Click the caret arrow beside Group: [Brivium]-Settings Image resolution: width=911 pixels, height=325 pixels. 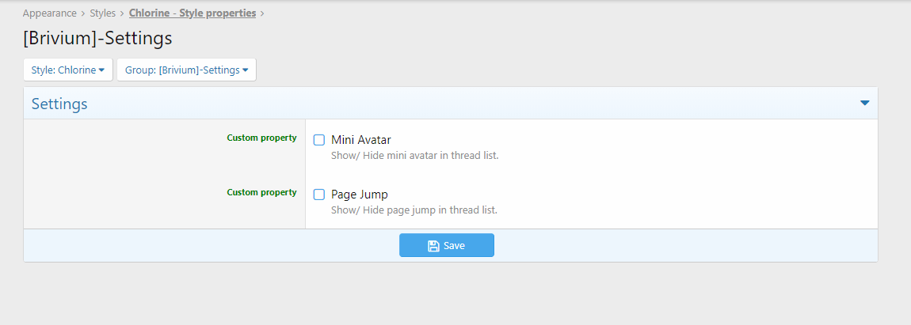point(246,70)
